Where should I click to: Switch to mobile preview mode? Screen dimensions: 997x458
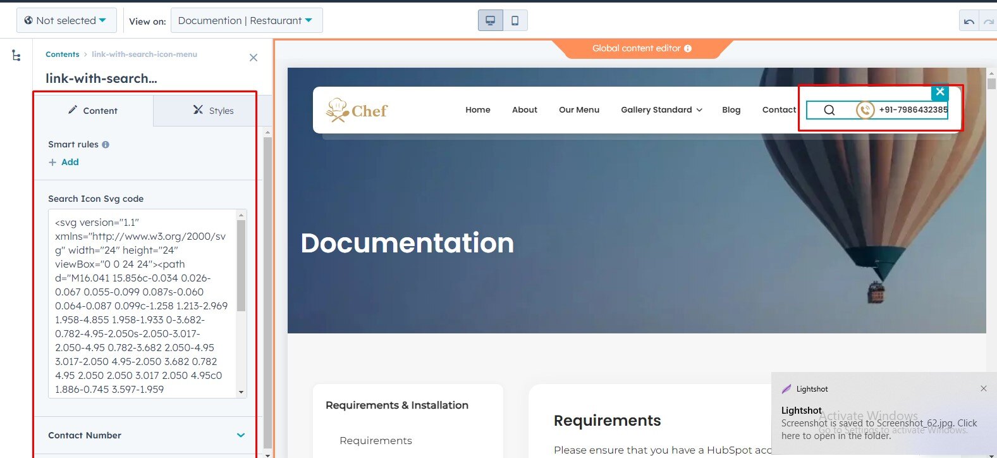(515, 20)
